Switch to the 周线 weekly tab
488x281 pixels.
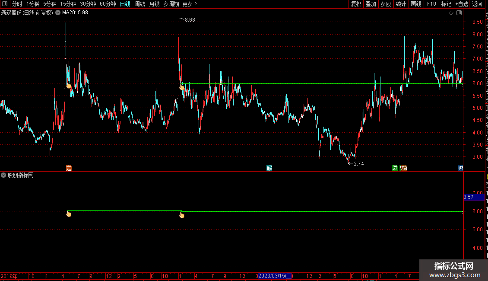coord(140,4)
